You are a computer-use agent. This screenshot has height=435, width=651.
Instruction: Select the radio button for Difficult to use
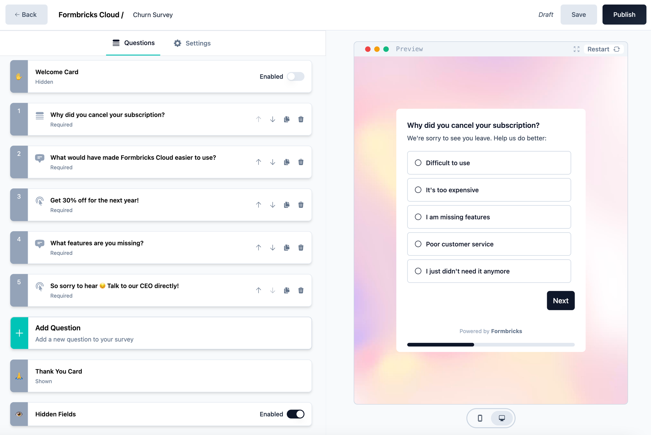click(x=418, y=163)
